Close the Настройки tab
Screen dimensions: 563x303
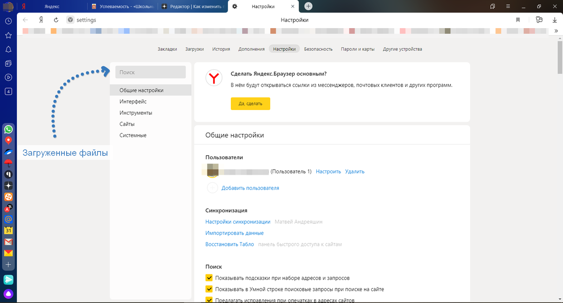(292, 6)
